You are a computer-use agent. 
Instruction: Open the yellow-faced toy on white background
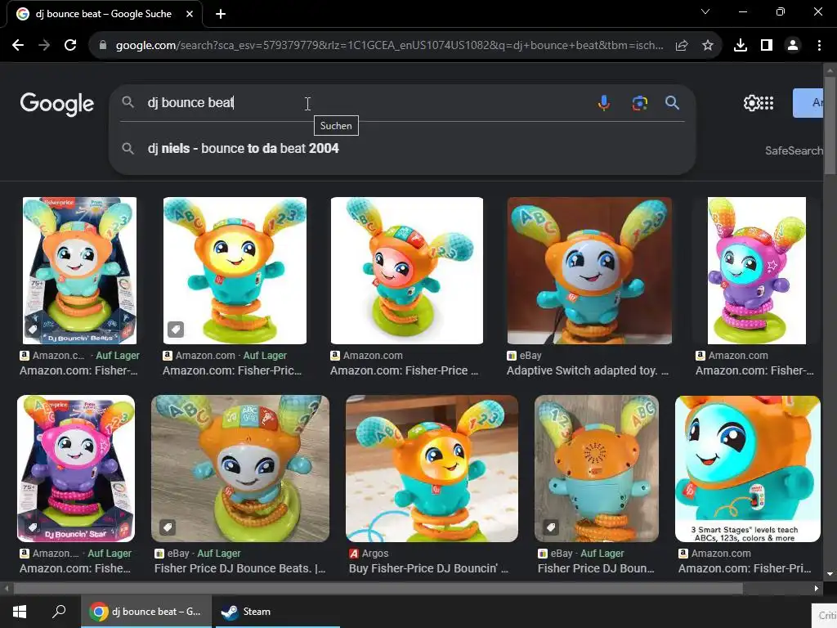(x=235, y=270)
